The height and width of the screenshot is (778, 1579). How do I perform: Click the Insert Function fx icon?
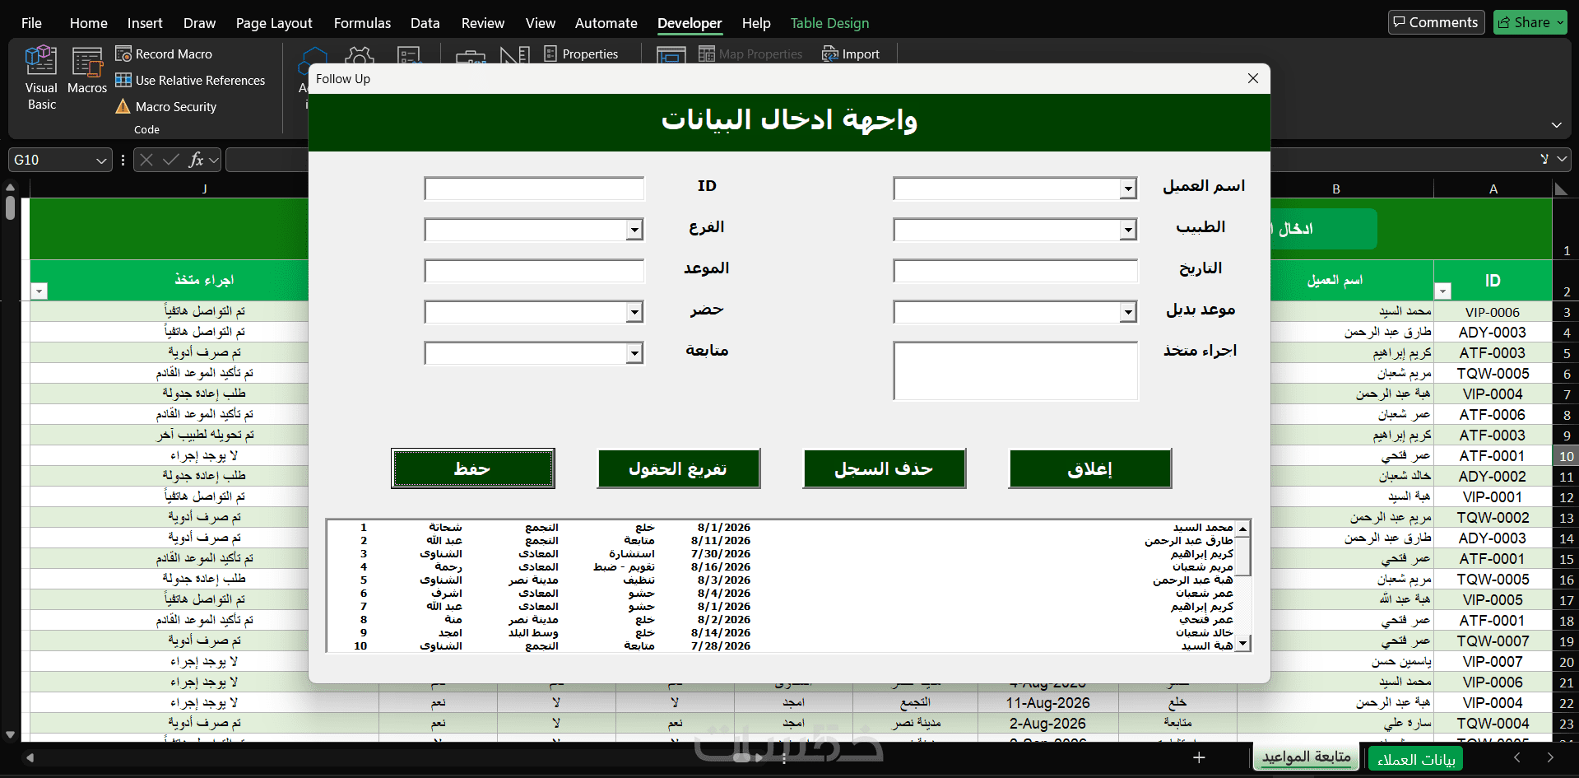pyautogui.click(x=196, y=160)
